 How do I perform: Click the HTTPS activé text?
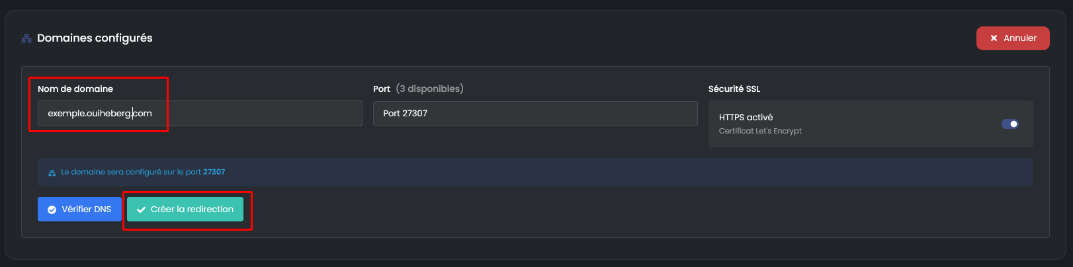pyautogui.click(x=746, y=118)
